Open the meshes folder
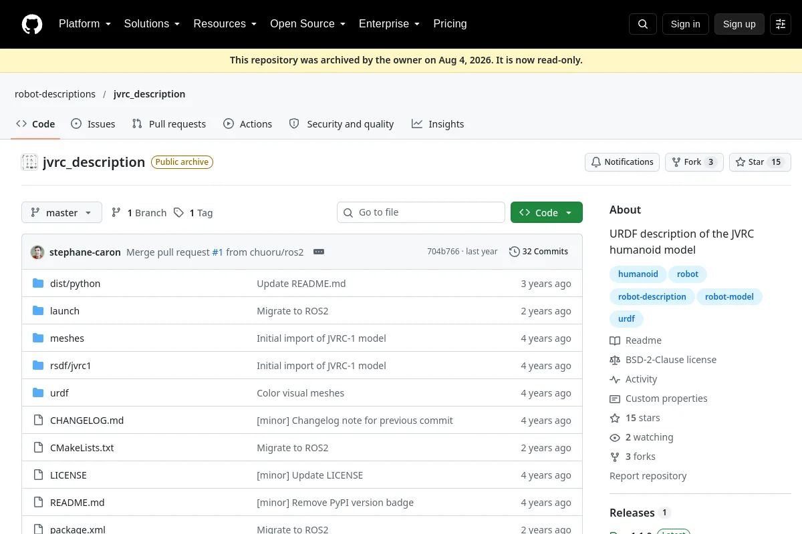 click(x=67, y=338)
